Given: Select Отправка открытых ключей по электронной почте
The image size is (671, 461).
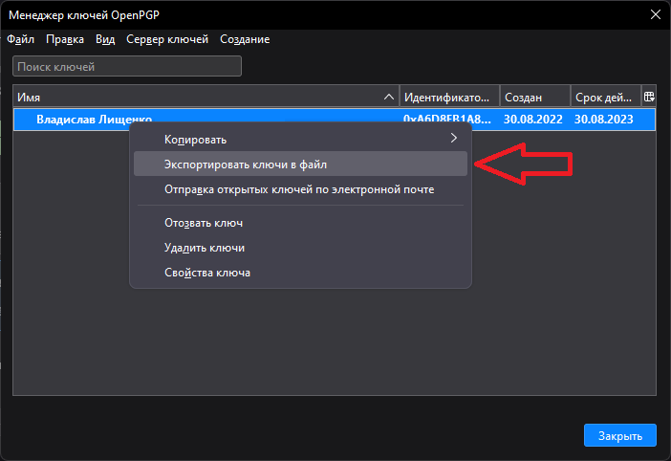Looking at the screenshot, I should coord(300,189).
